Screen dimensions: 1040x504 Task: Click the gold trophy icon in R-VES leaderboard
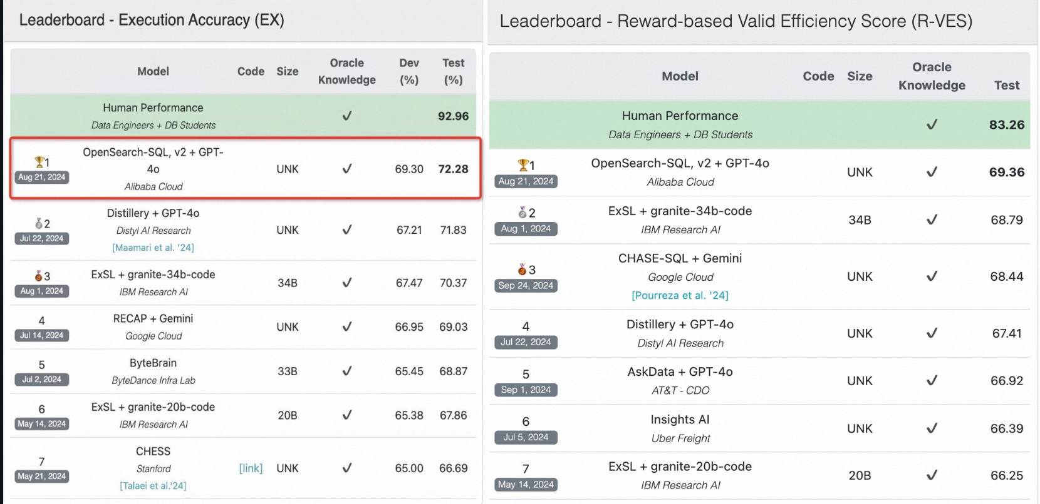(x=523, y=165)
